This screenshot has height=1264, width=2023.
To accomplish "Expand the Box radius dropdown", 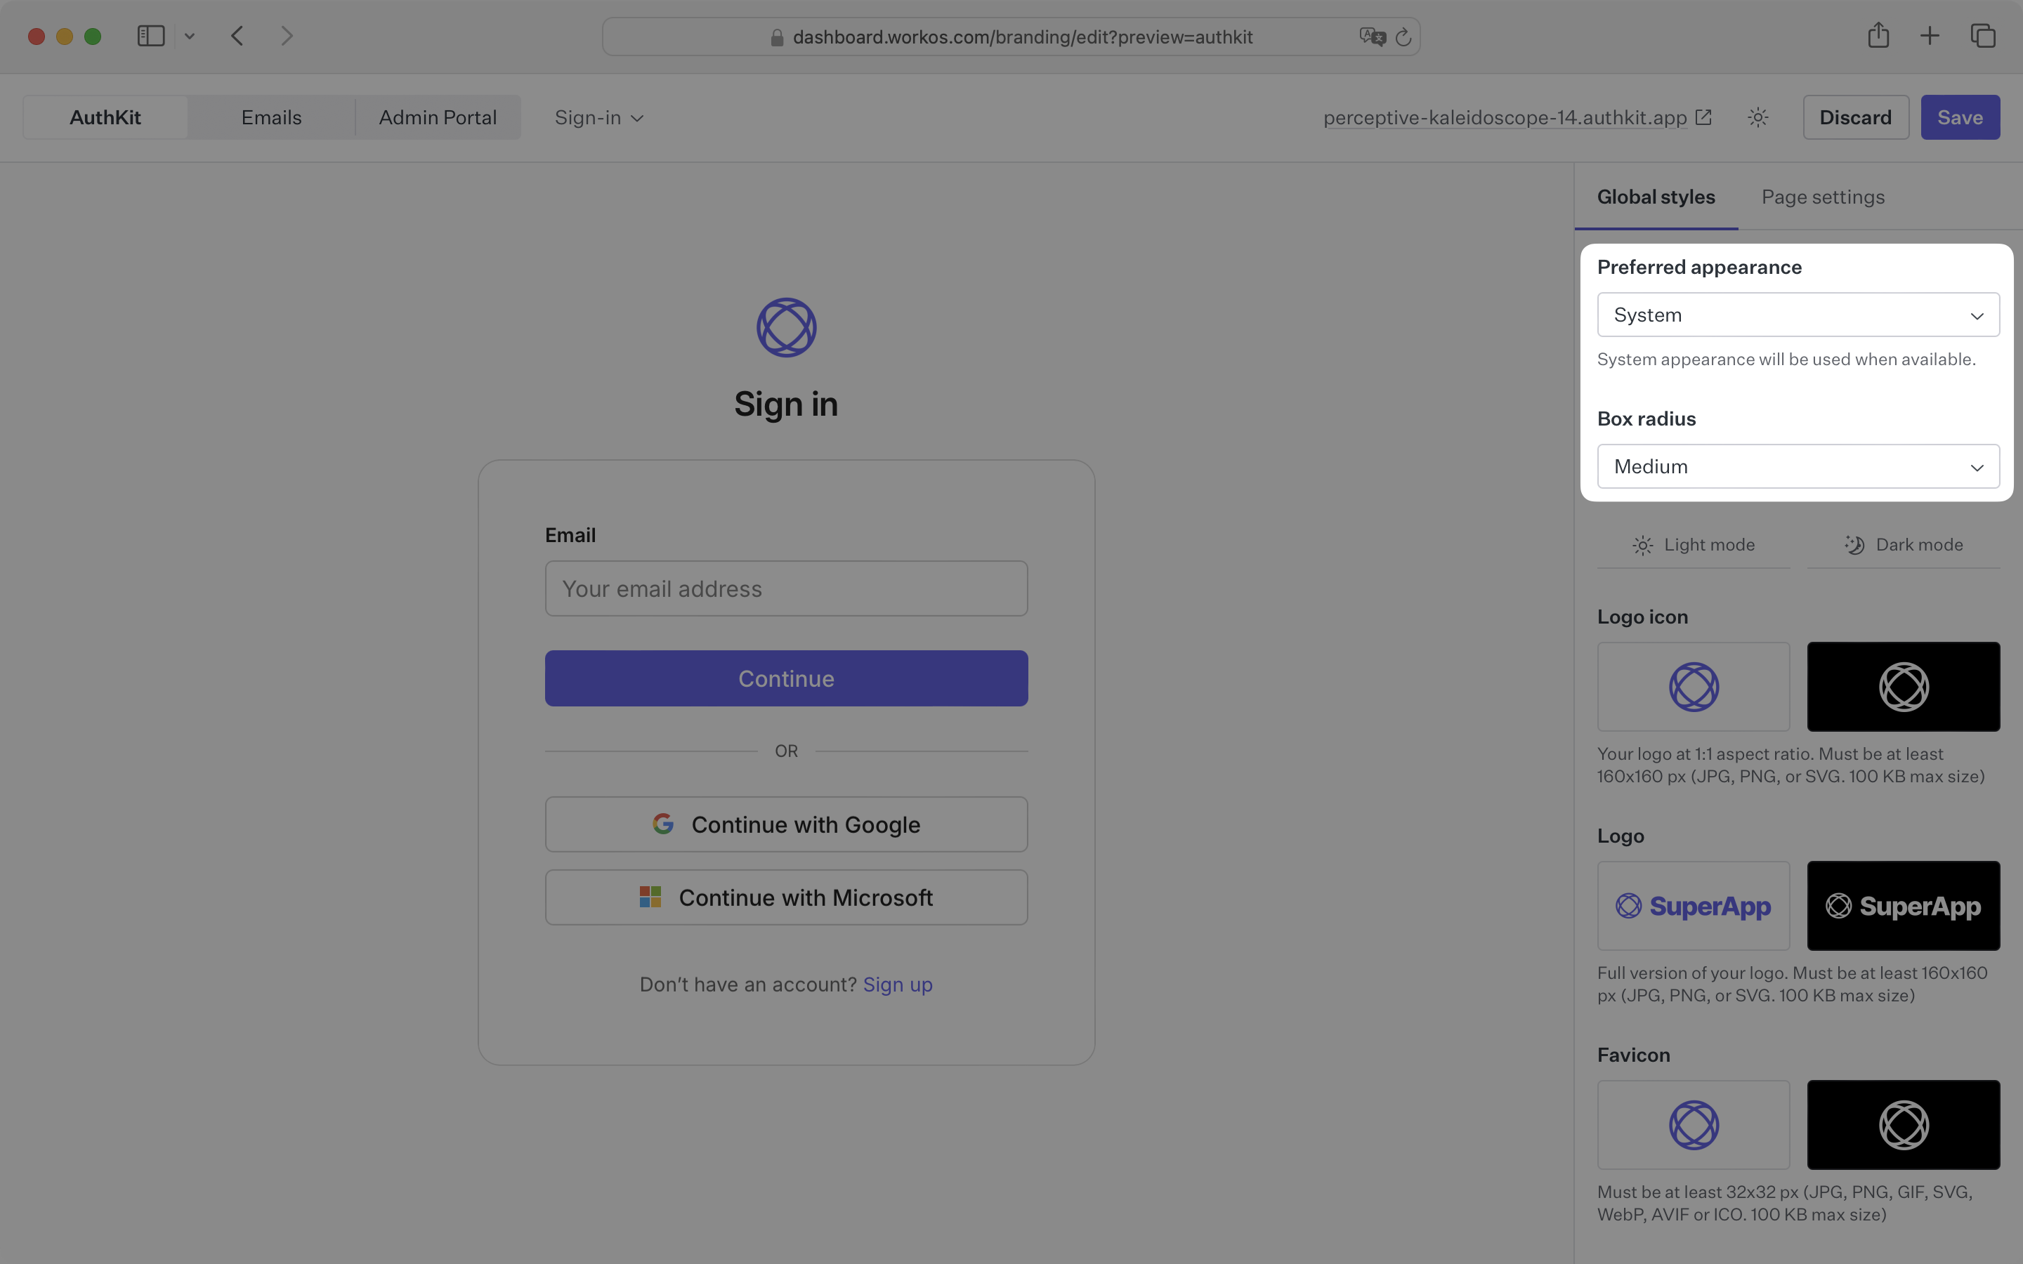I will (1798, 466).
